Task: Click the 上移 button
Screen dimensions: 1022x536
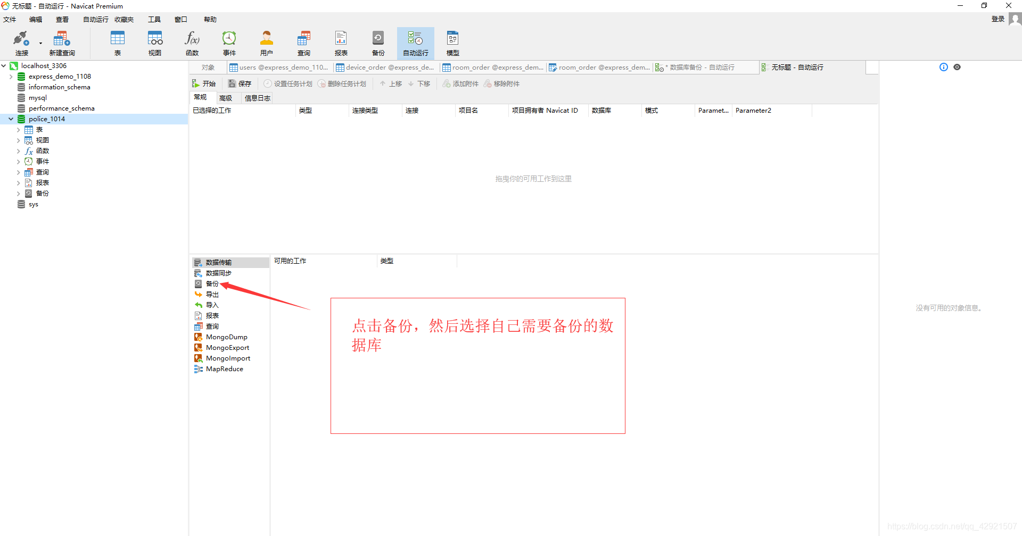Action: click(x=391, y=84)
